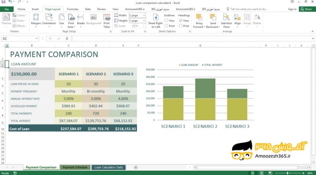Screen dimensions: 316x175
Task: Enable Gridlines View checkbox
Action: point(166,21)
